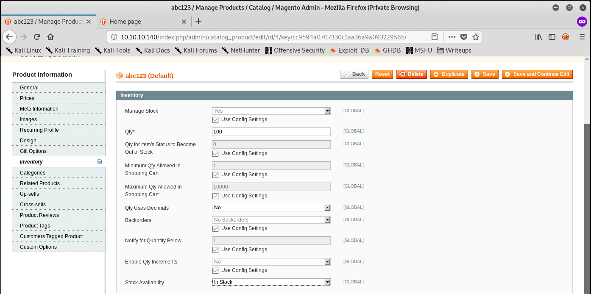Click the NoScript extension icon
The height and width of the screenshot is (294, 591).
(566, 37)
